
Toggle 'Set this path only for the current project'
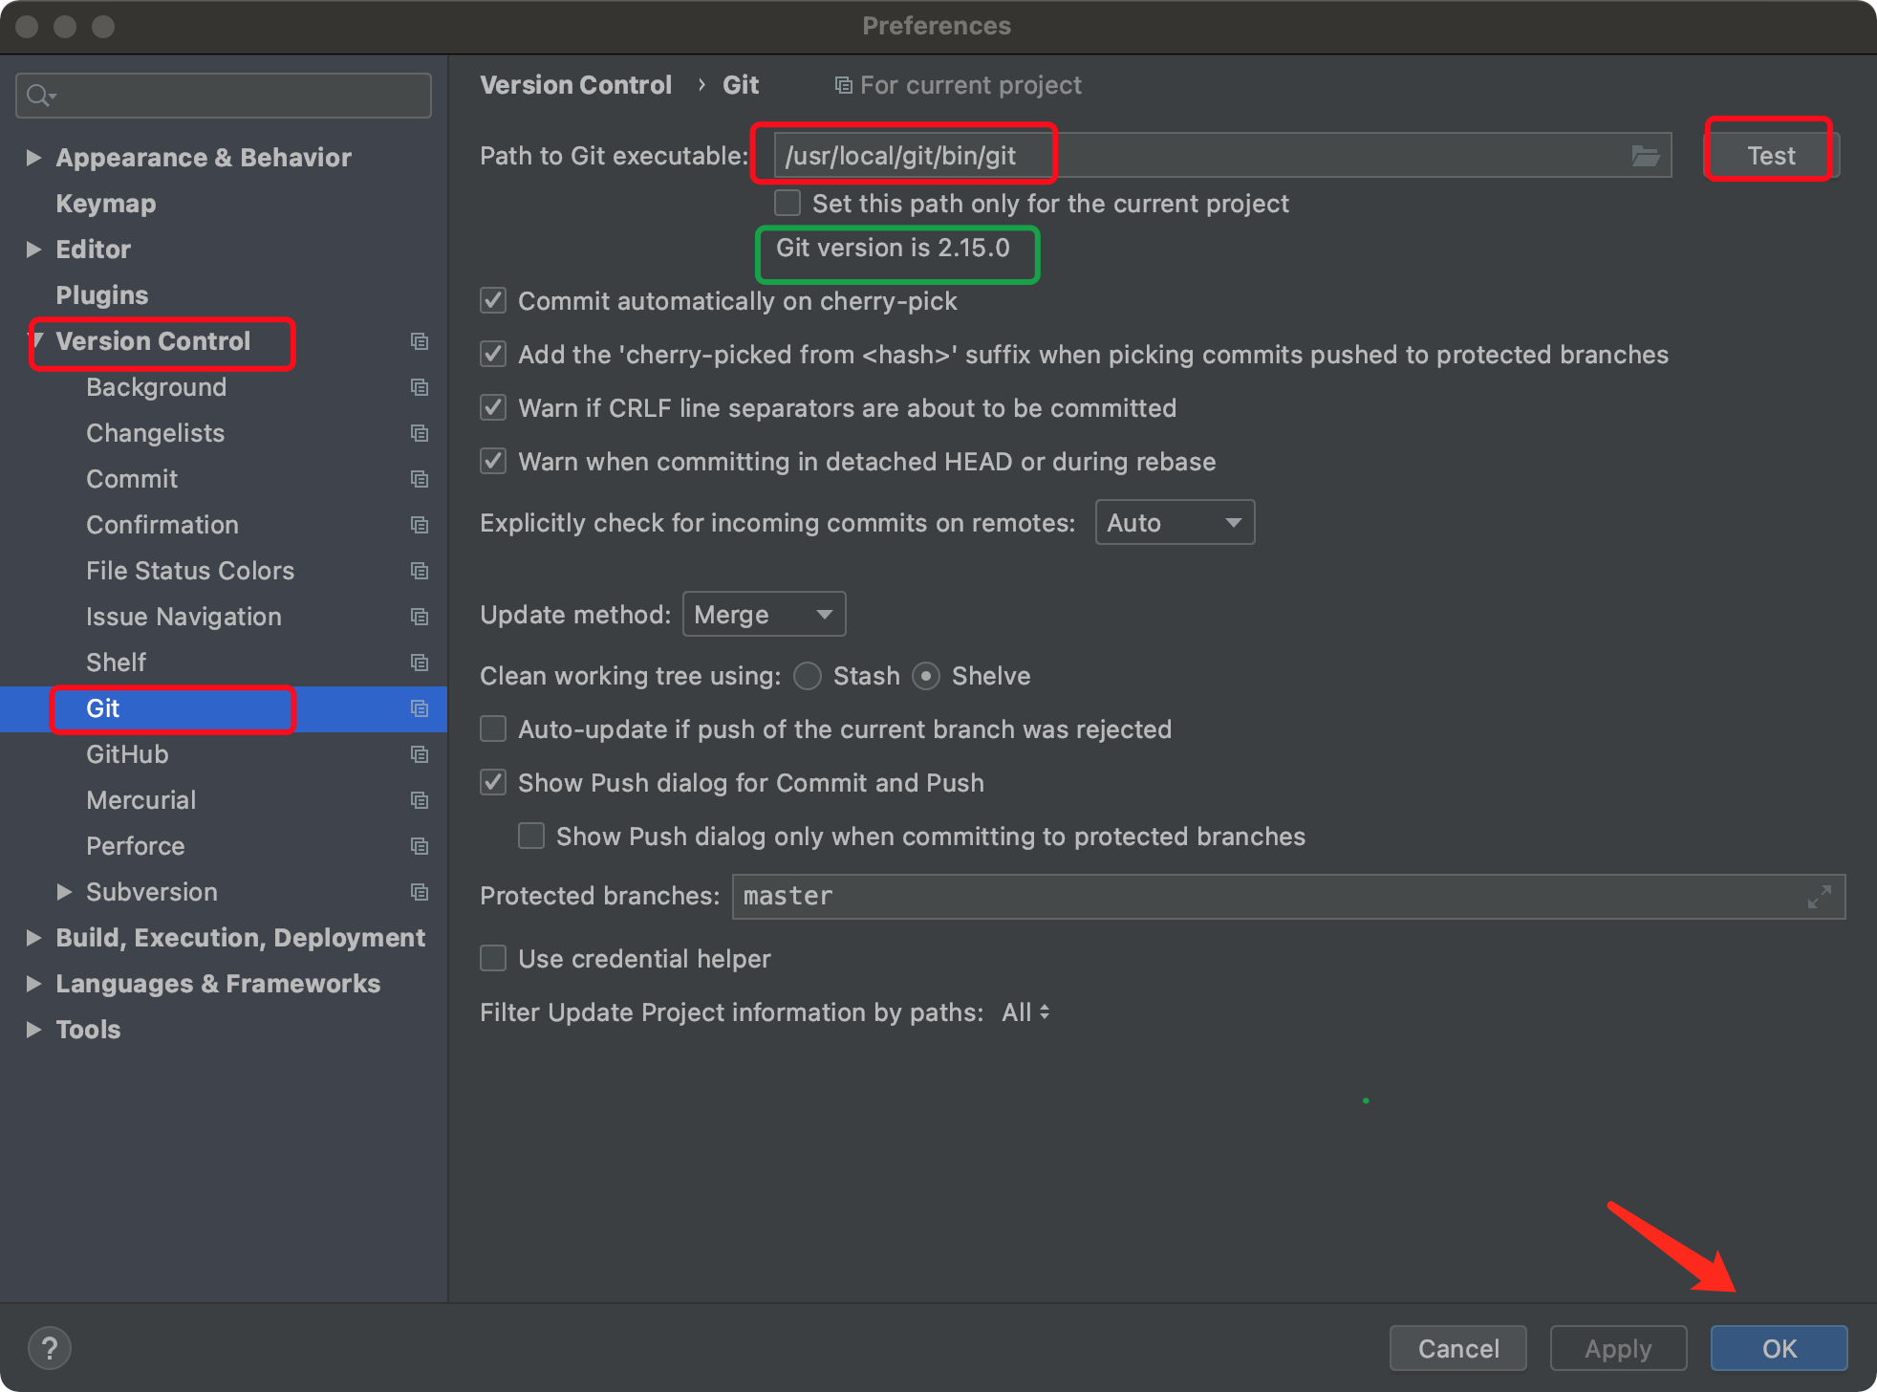click(787, 204)
